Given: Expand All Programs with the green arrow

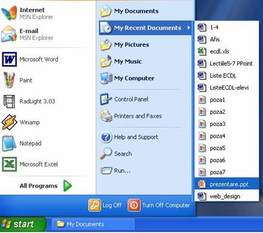Looking at the screenshot, I should pos(68,186).
